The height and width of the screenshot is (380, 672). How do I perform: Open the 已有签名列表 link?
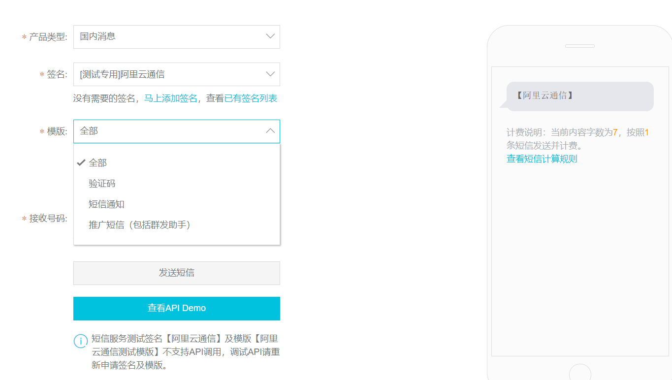coord(251,98)
